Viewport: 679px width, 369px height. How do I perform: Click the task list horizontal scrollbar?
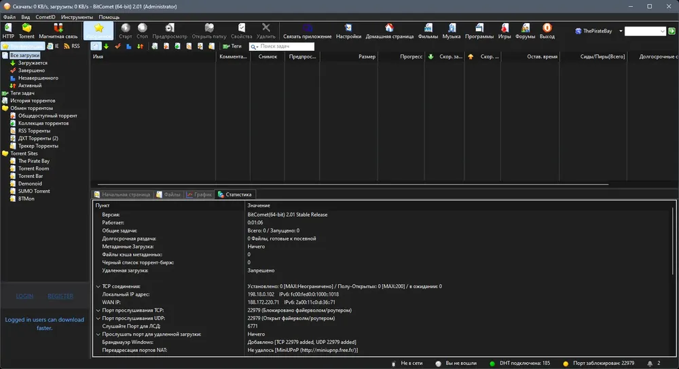[353, 184]
